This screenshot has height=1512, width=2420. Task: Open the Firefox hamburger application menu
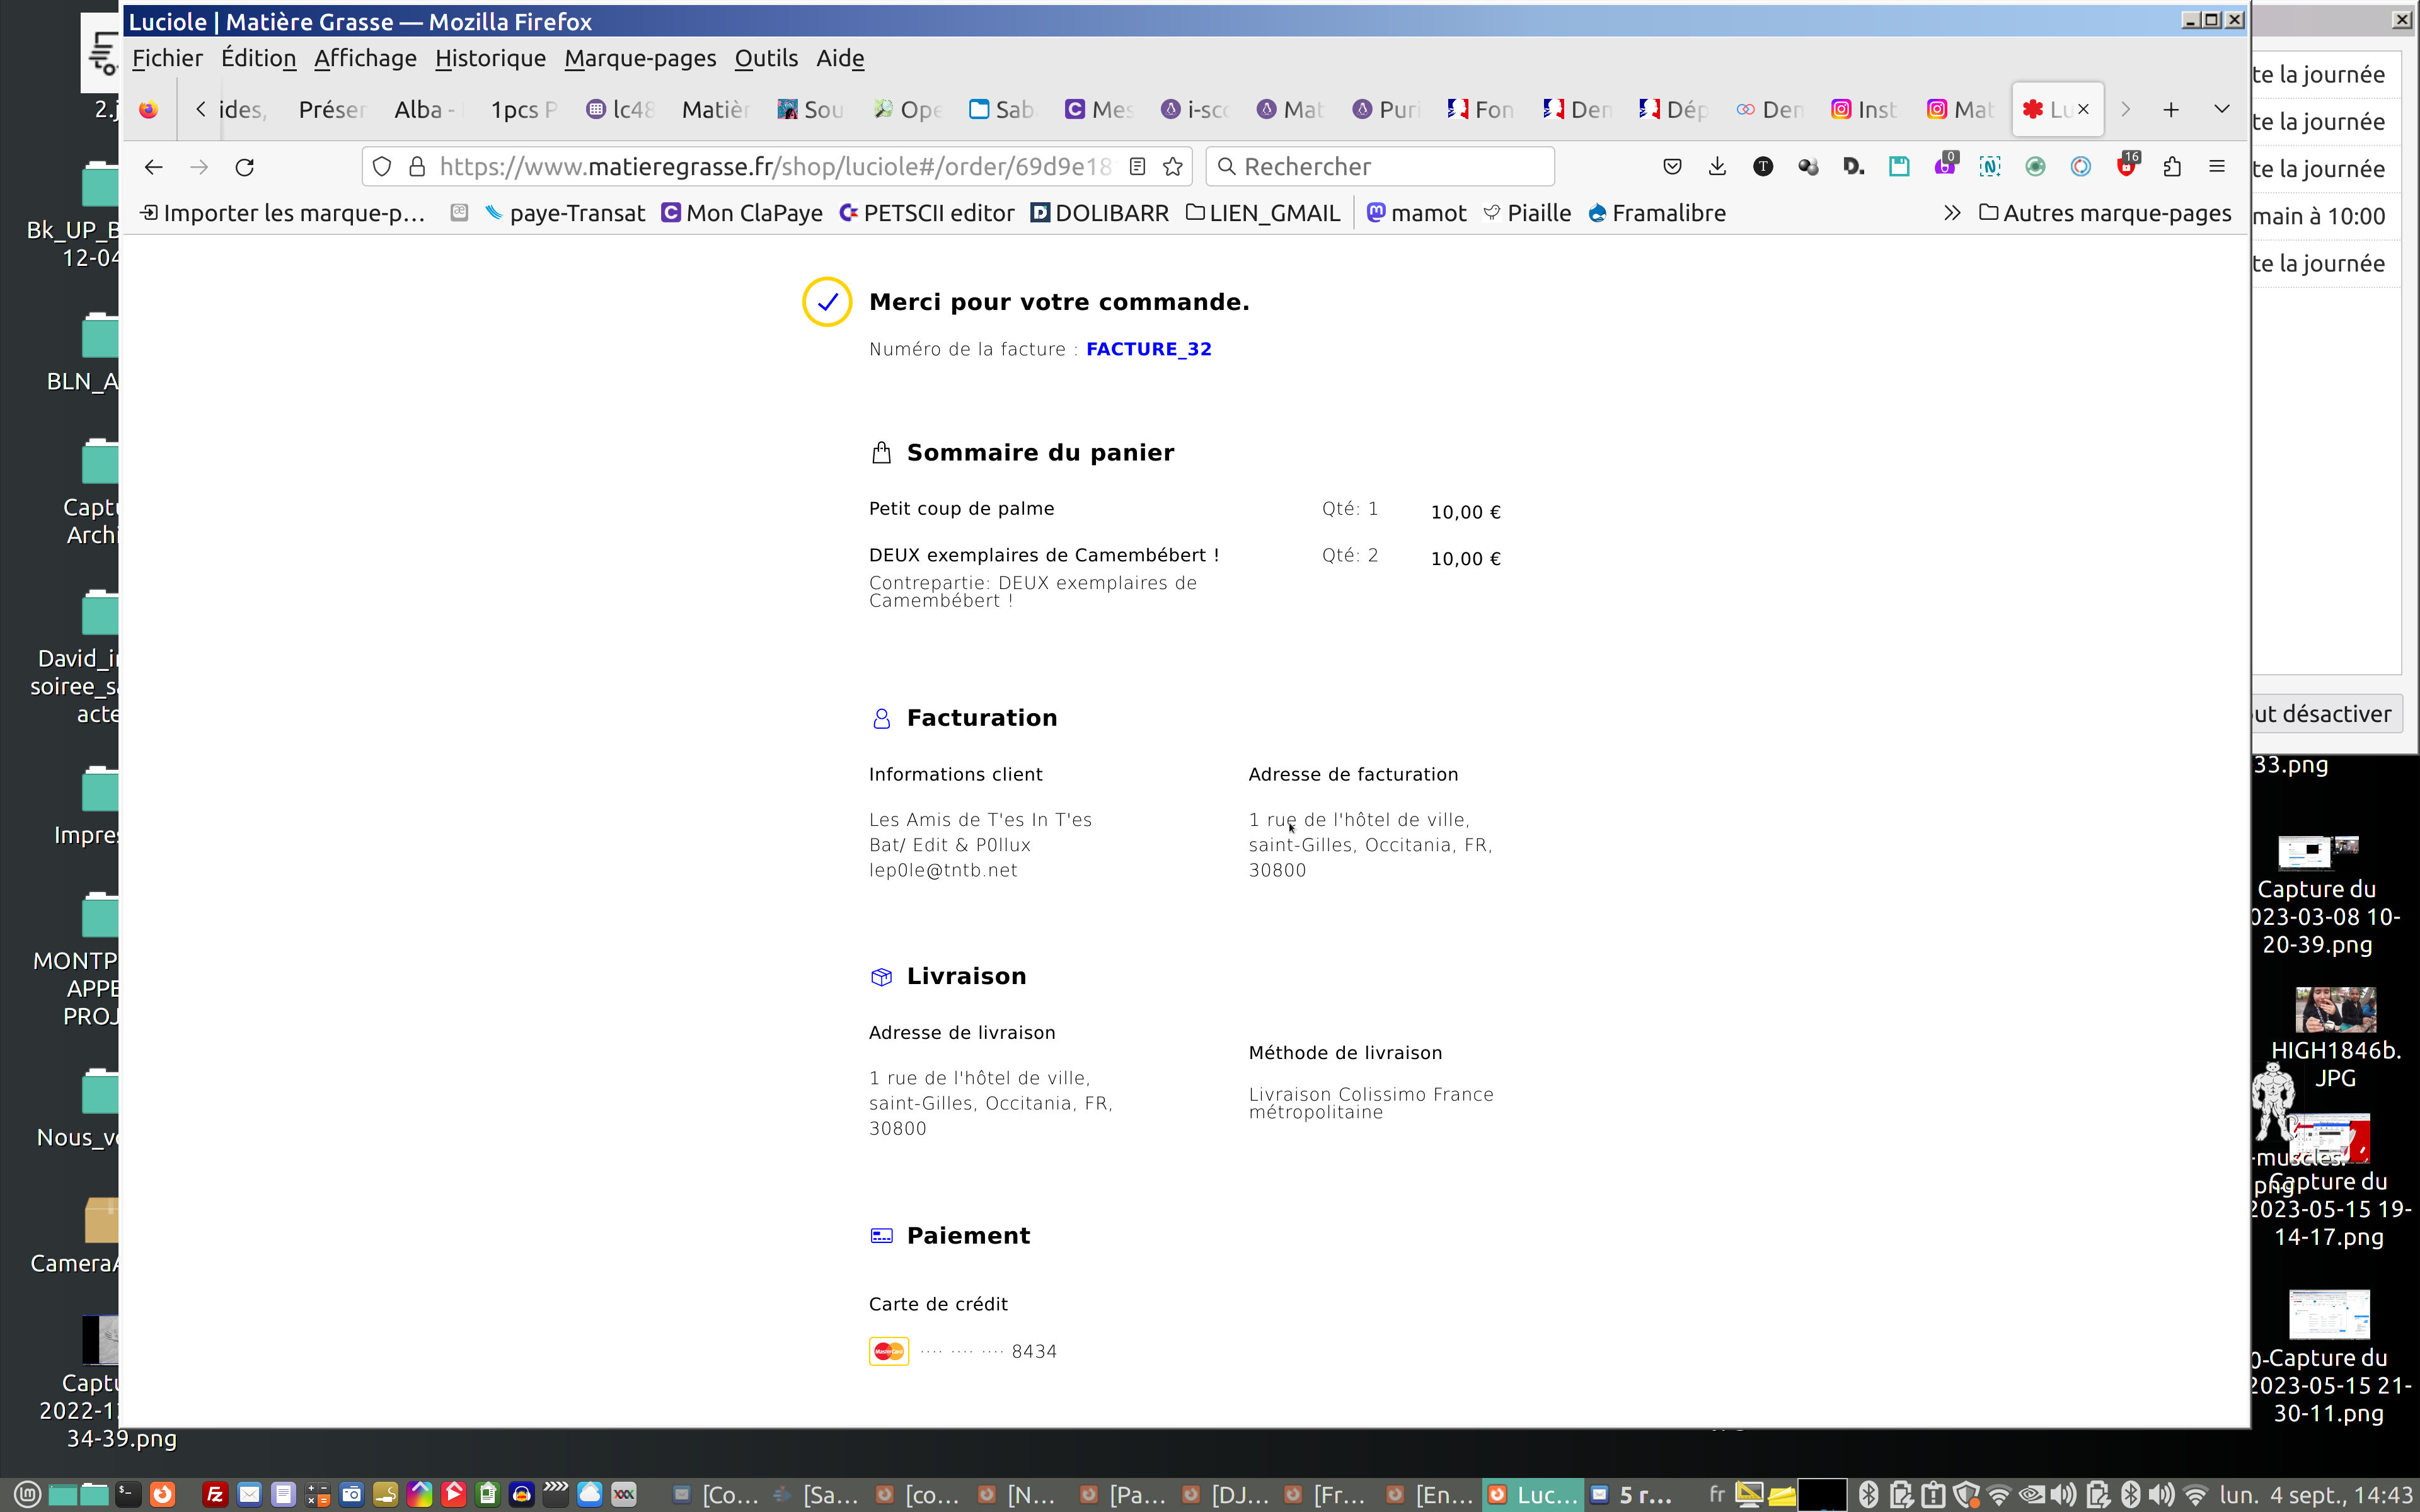click(x=2217, y=167)
